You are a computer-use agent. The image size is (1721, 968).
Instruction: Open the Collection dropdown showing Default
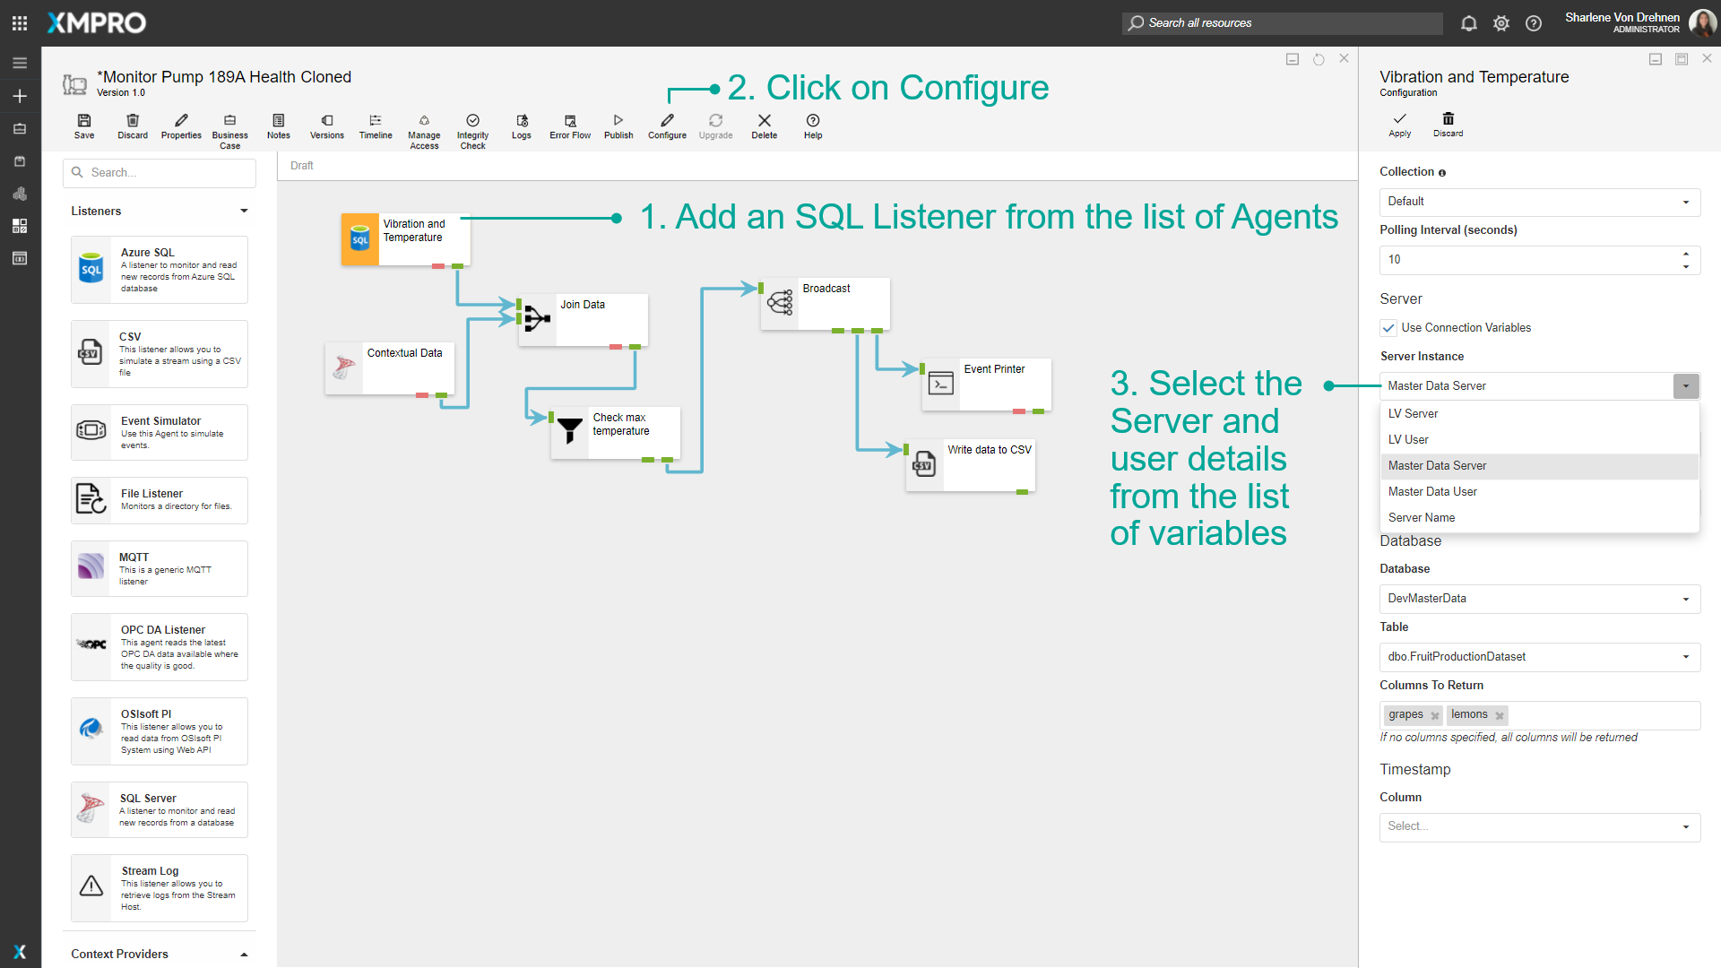coord(1539,202)
